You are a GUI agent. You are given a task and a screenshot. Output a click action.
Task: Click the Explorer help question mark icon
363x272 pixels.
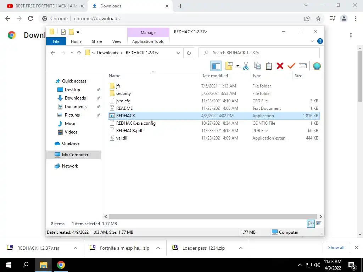tap(320, 41)
